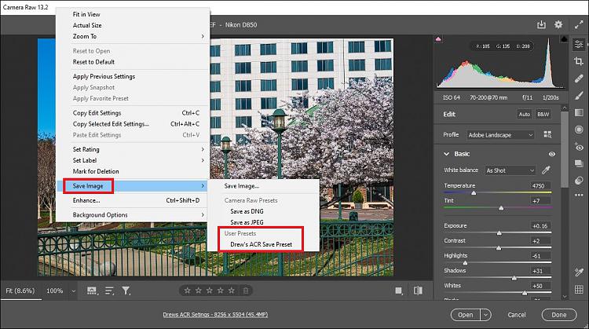Choose Save as JPEG preset
The image size is (589, 329).
coord(263,222)
